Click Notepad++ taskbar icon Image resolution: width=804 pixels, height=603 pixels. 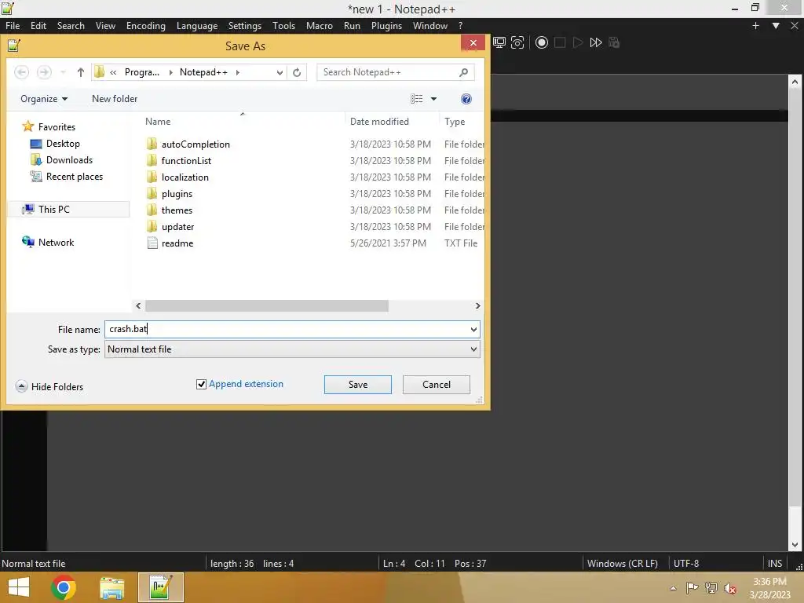[x=160, y=587]
